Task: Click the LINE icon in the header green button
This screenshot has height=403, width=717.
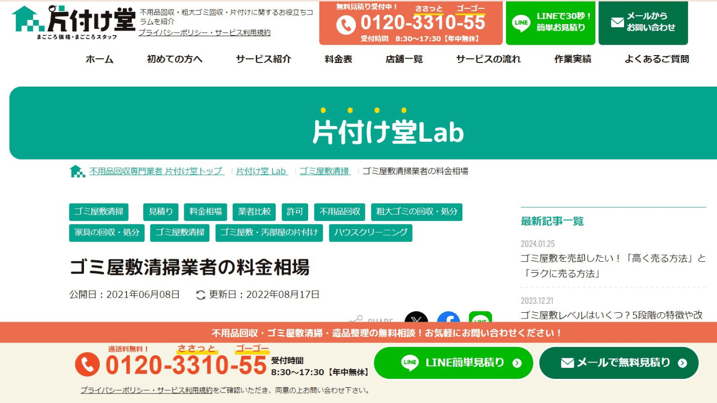Action: point(521,23)
